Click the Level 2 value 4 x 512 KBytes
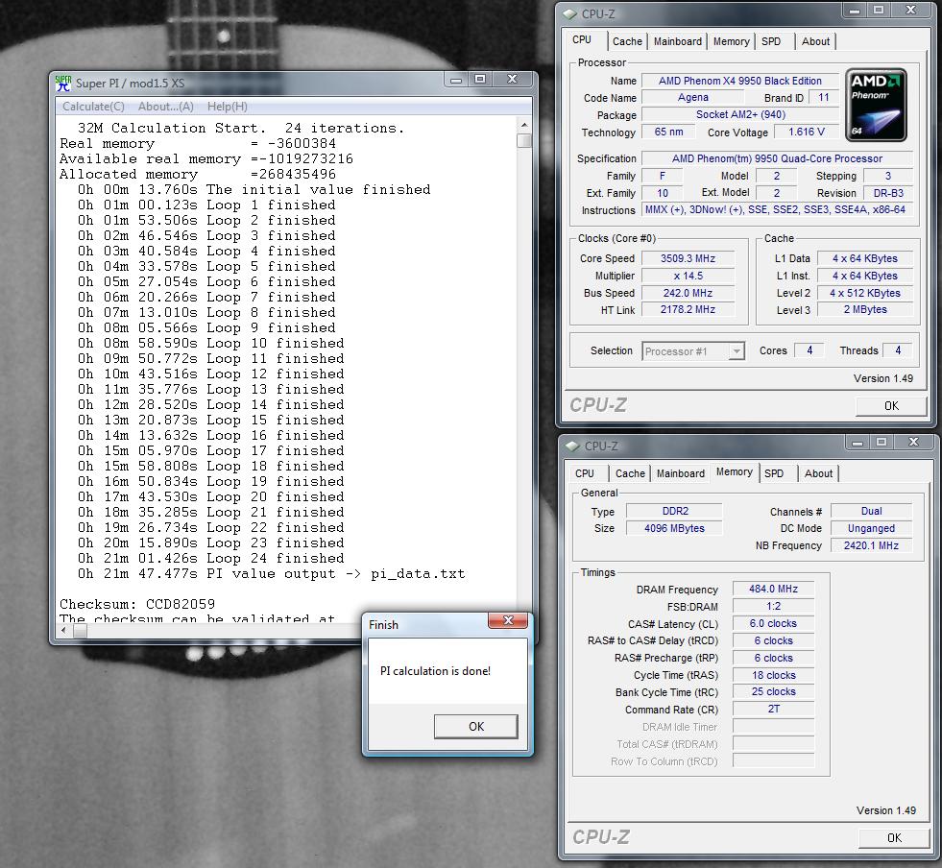 pos(865,293)
